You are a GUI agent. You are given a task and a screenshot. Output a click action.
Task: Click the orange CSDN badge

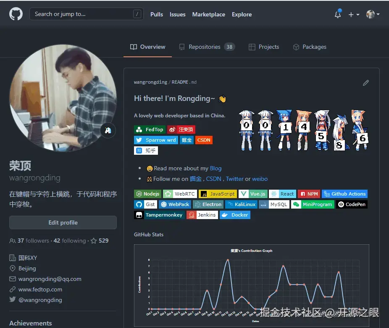(x=204, y=140)
